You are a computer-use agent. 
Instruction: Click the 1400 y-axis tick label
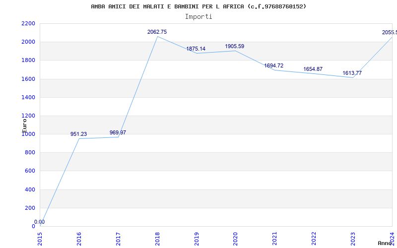(x=28, y=97)
